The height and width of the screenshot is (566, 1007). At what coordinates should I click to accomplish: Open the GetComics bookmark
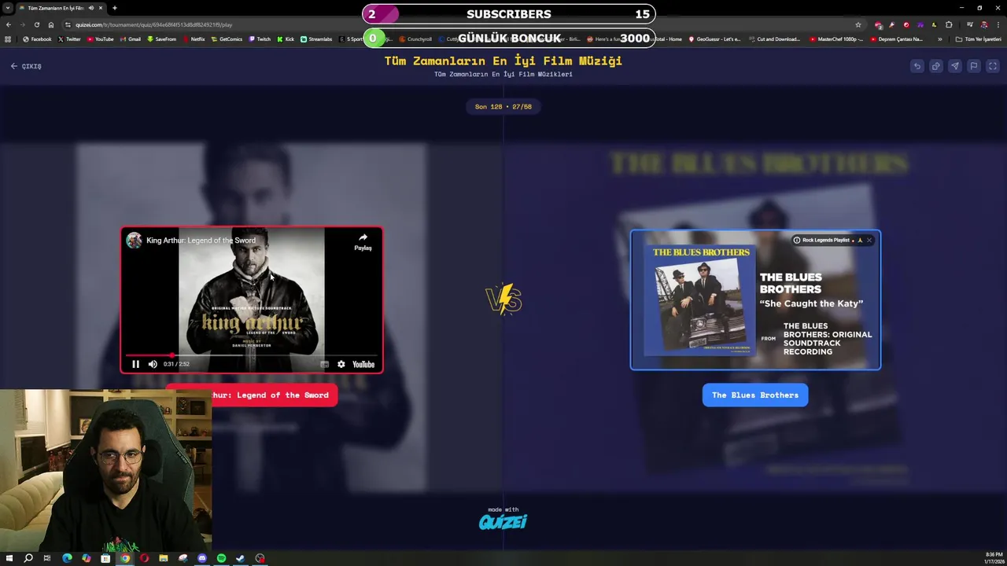tap(227, 39)
